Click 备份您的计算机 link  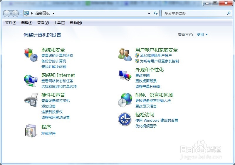pyautogui.click(x=54, y=61)
